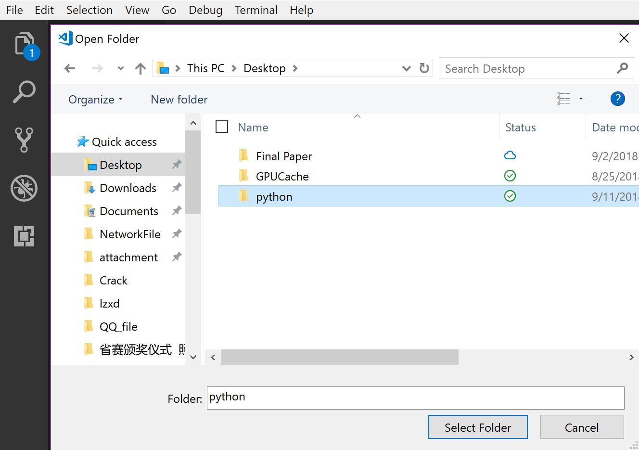The width and height of the screenshot is (639, 450).
Task: Click the address bar folder location icon
Action: [163, 68]
